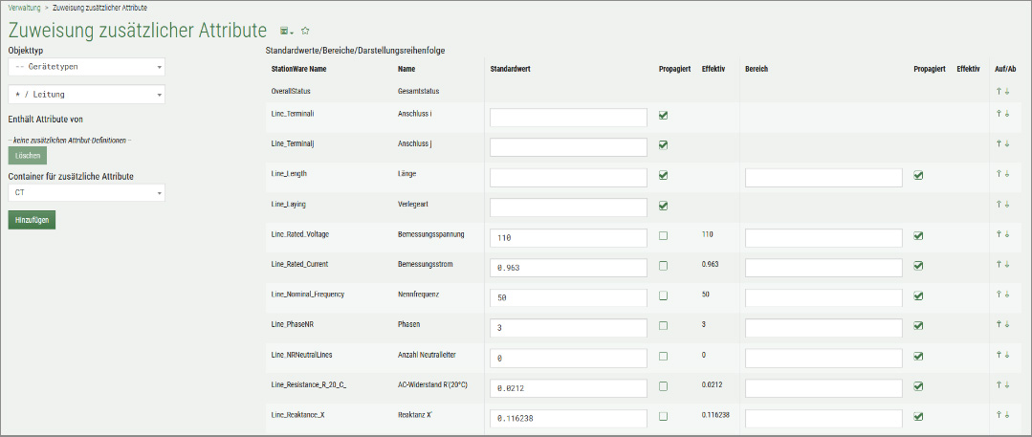This screenshot has width=1032, height=437.
Task: Open the CT container dropdown
Action: tap(86, 192)
